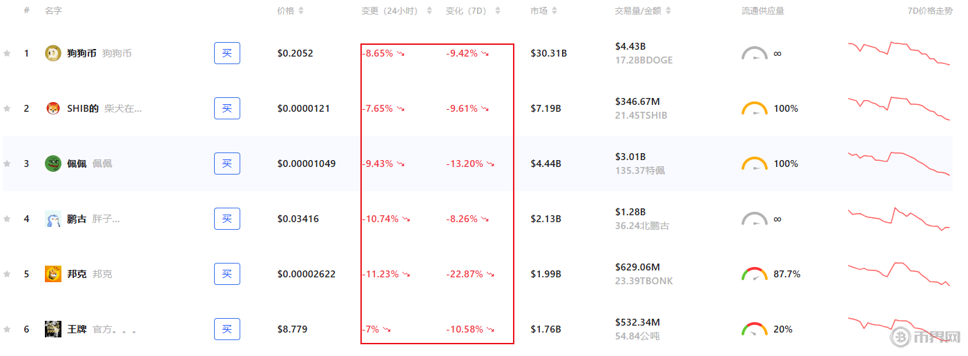Click the Trump coin logo icon
This screenshot has height=356, width=968.
[x=53, y=329]
